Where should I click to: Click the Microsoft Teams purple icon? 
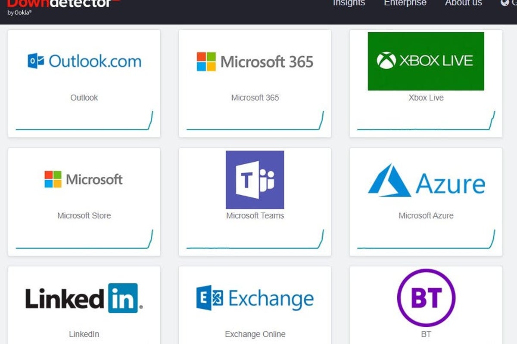coord(255,180)
